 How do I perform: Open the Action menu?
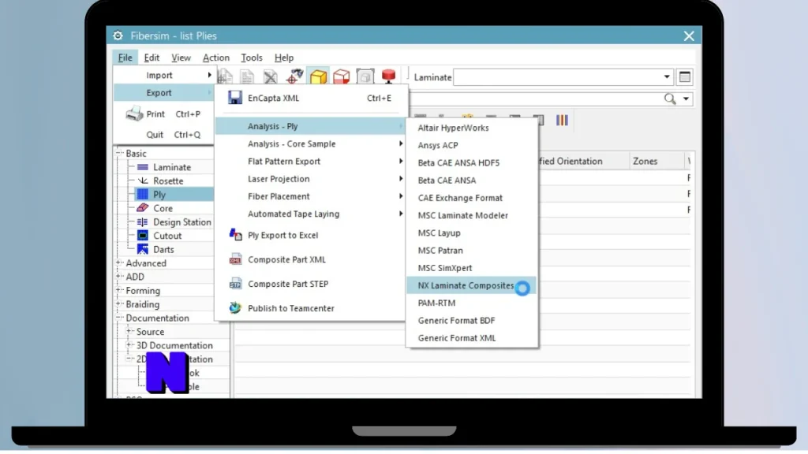[216, 58]
